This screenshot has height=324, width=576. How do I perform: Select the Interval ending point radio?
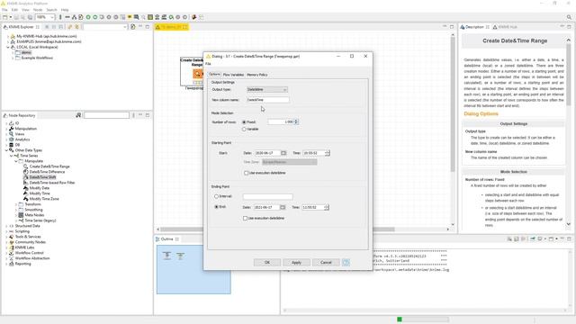[216, 196]
